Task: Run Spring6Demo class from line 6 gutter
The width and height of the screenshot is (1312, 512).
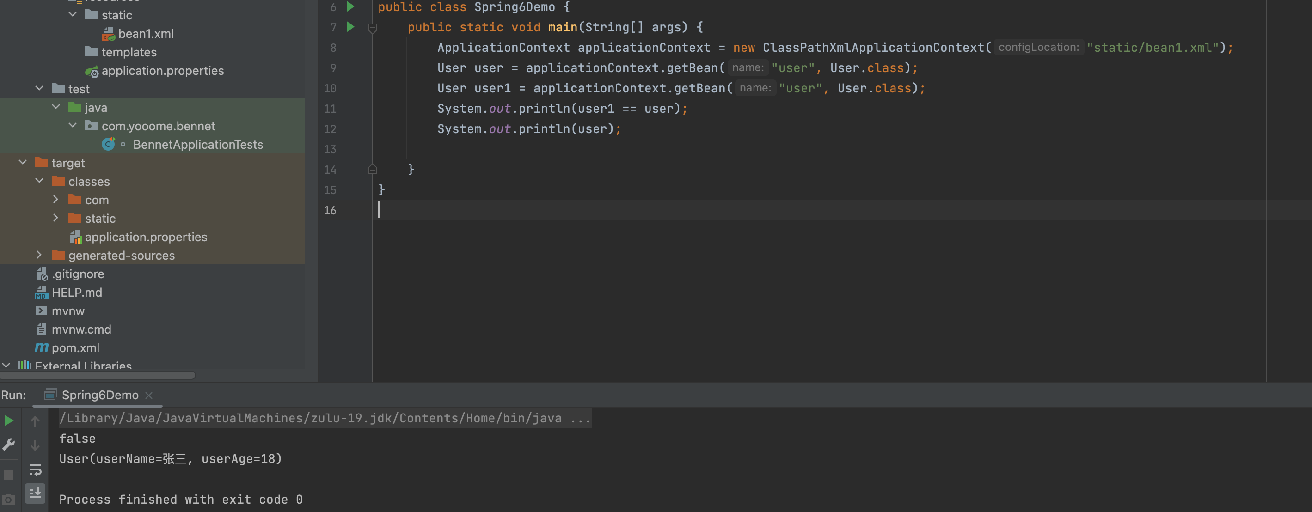Action: (350, 6)
